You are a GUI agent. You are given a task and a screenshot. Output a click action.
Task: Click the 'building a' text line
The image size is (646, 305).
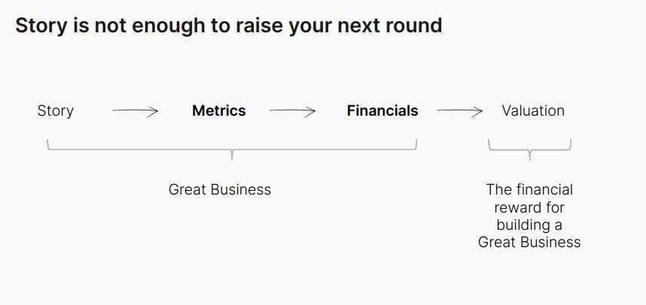tap(529, 225)
